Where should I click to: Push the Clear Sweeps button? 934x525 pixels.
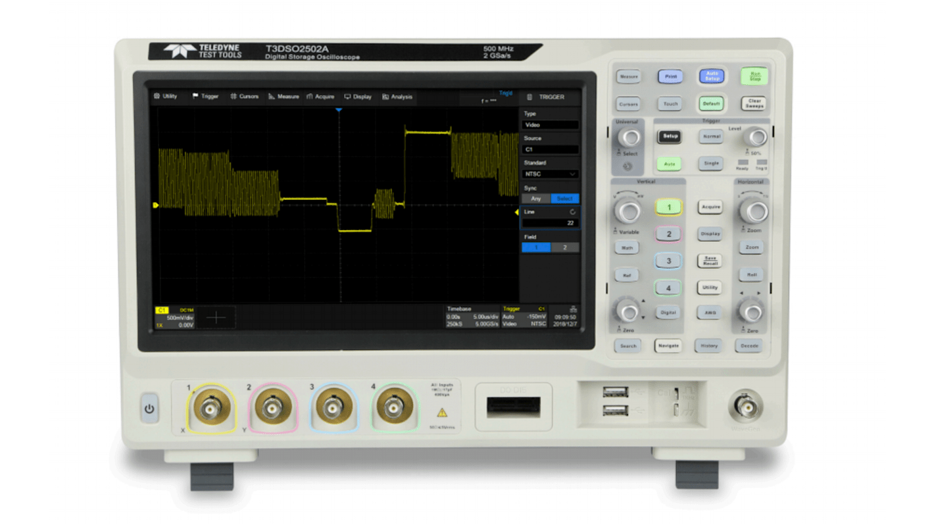pos(754,104)
